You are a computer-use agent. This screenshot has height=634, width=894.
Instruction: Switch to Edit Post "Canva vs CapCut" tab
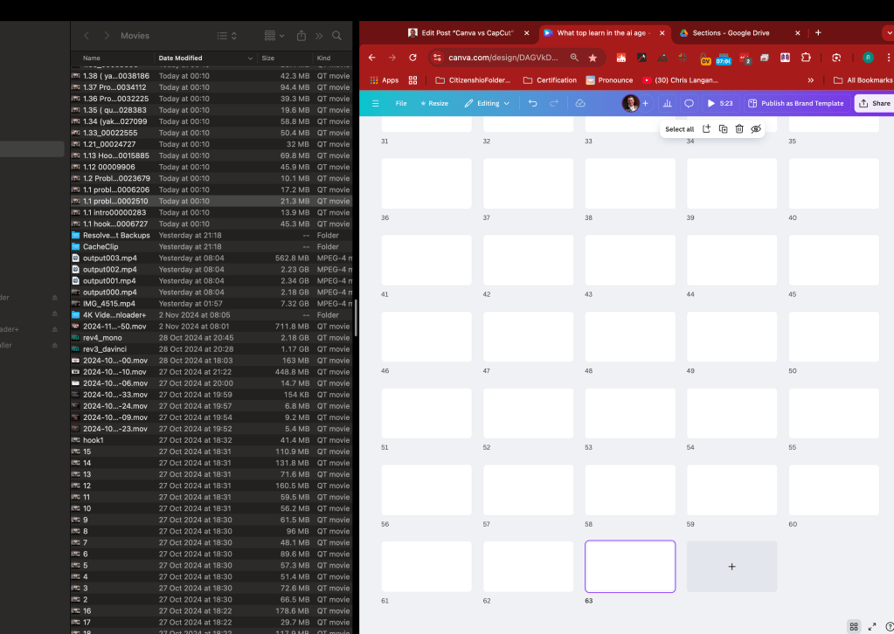[x=468, y=32]
